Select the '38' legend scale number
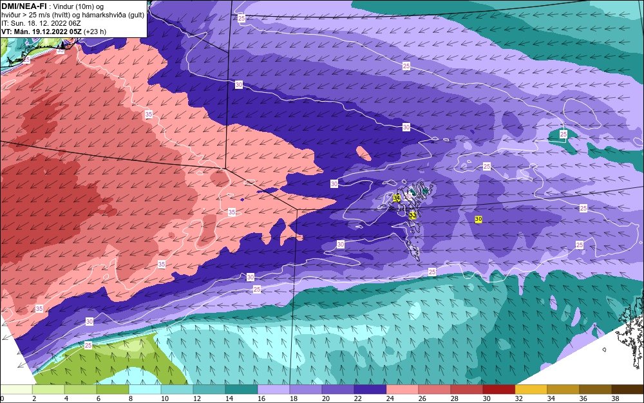 [x=615, y=398]
